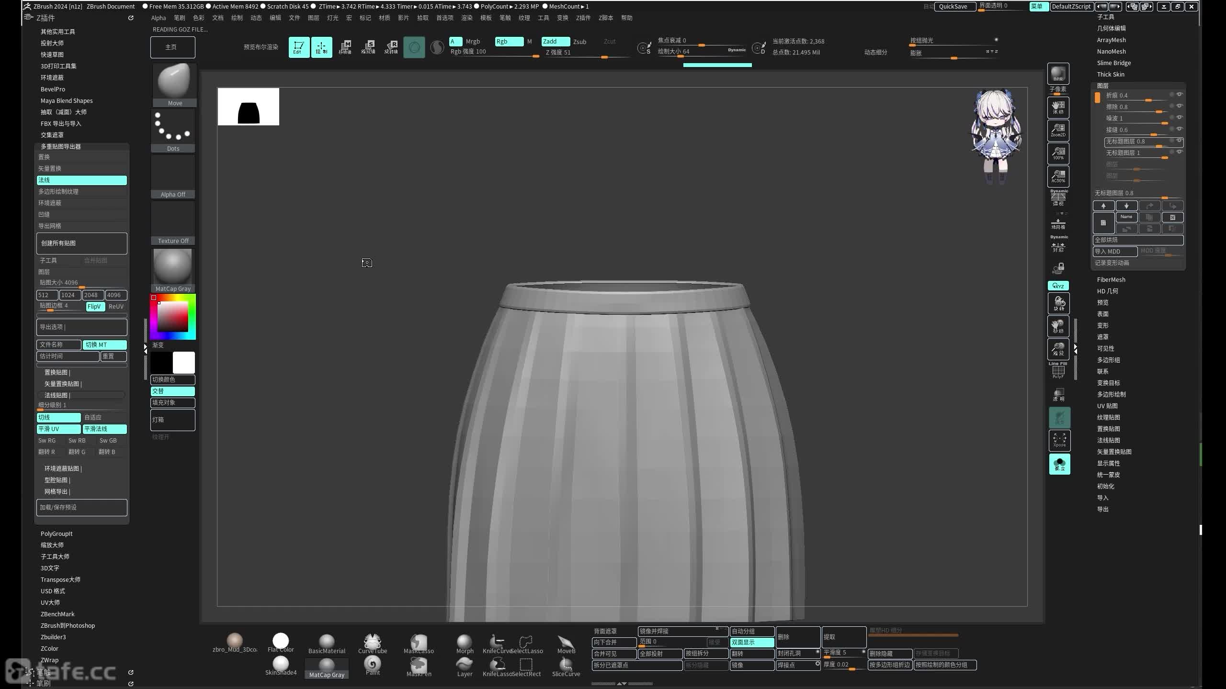Click the 全部烘焙 bake all button
This screenshot has height=689, width=1226.
click(1138, 240)
